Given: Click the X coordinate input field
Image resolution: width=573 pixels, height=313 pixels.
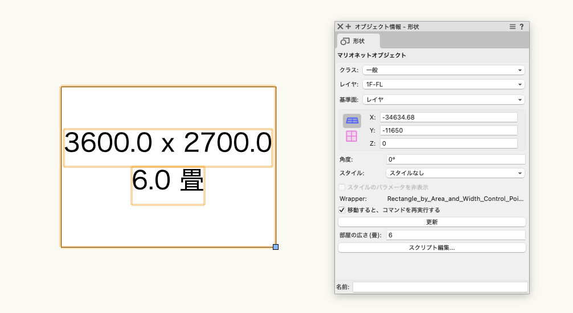Looking at the screenshot, I should pyautogui.click(x=448, y=117).
